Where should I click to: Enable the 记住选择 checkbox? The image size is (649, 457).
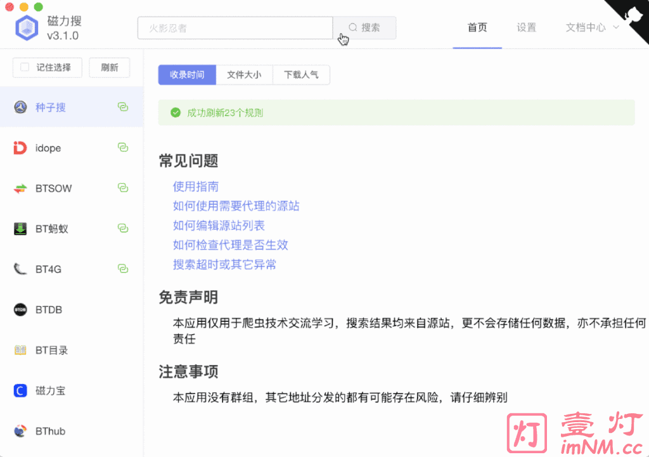click(25, 68)
